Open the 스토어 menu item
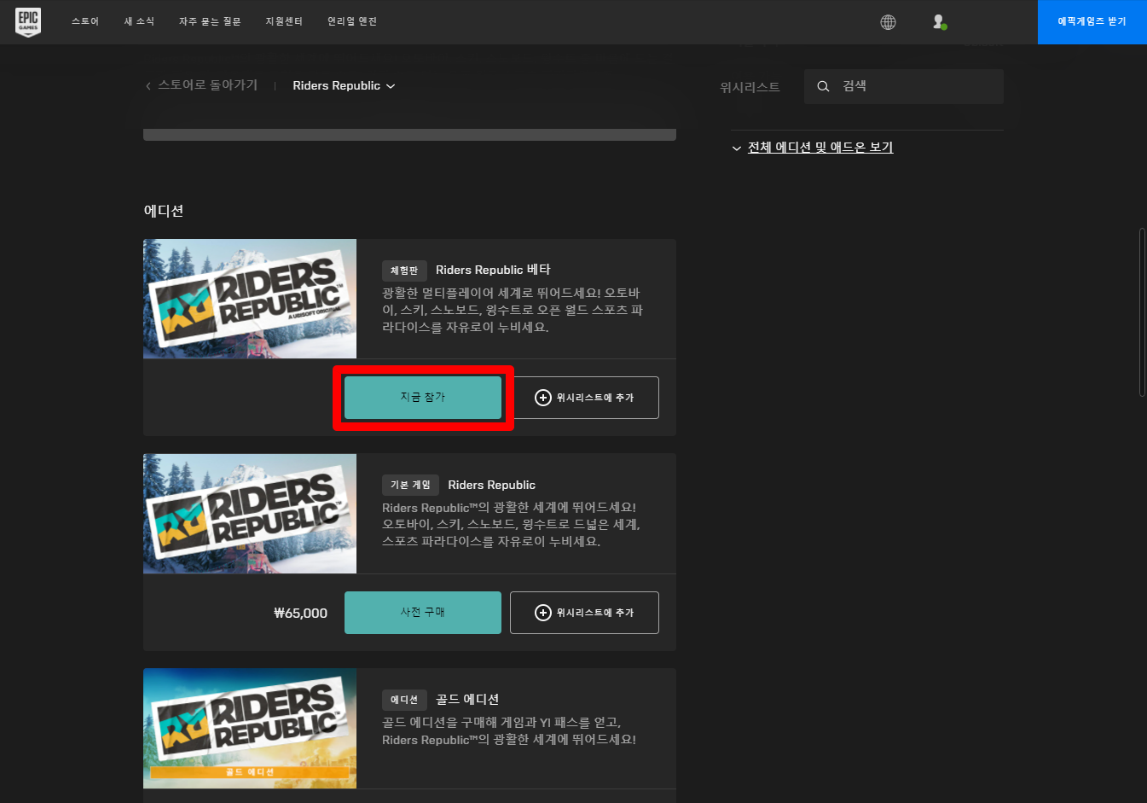 pyautogui.click(x=85, y=21)
